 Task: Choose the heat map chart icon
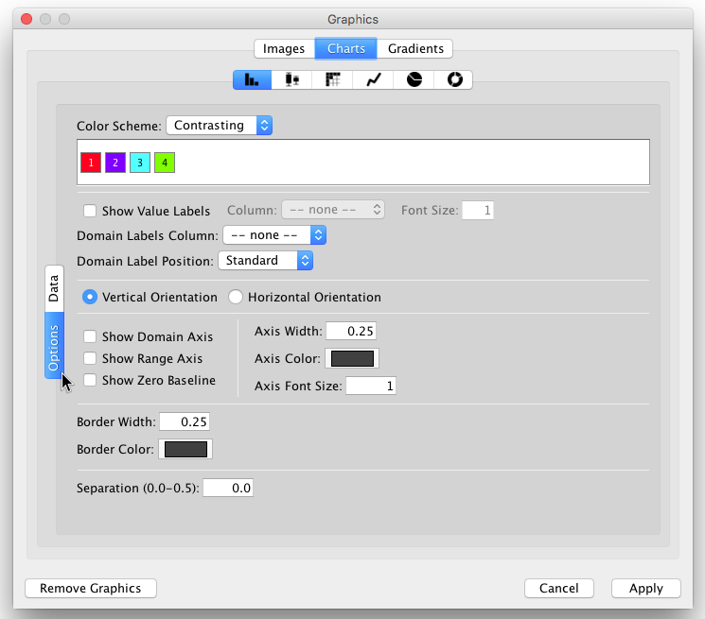pyautogui.click(x=332, y=80)
